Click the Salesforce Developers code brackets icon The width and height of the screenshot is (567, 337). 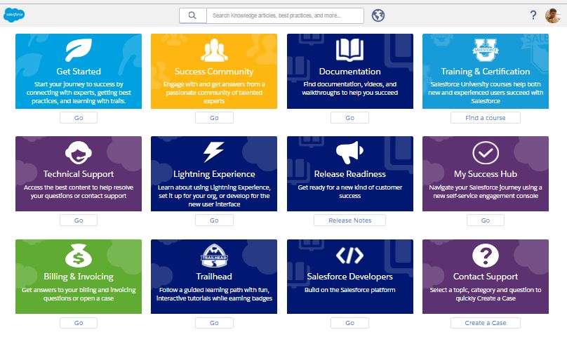click(x=349, y=256)
